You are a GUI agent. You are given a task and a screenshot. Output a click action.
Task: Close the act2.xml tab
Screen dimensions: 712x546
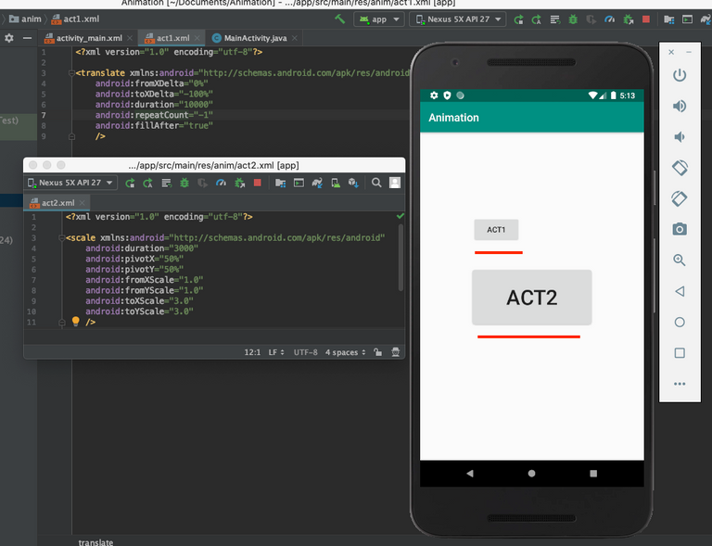[x=83, y=202]
